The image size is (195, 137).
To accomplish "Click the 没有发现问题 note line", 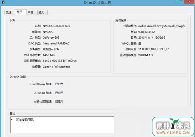I will coord(25,120).
